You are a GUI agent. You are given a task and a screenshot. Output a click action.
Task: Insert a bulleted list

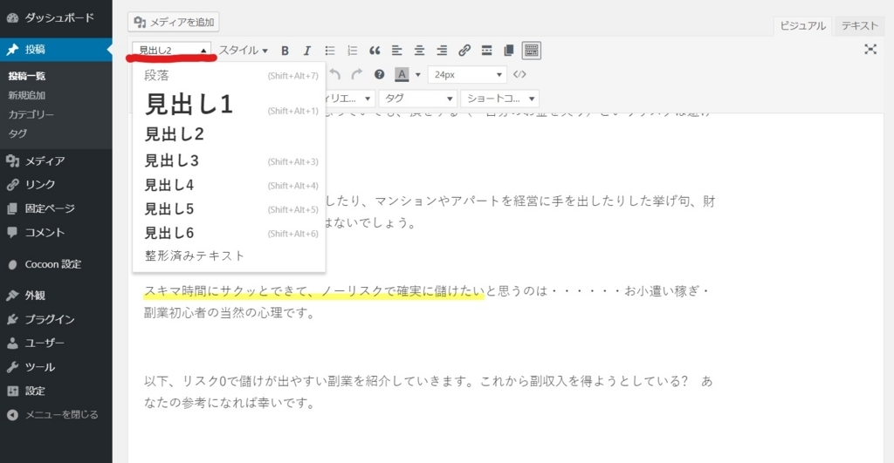[x=329, y=51]
